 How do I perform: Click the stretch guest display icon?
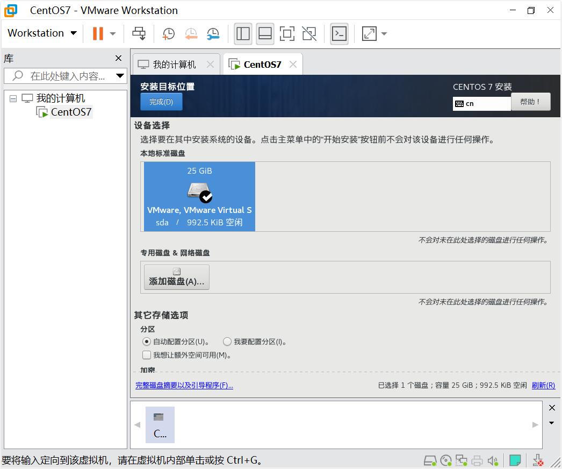click(x=369, y=34)
